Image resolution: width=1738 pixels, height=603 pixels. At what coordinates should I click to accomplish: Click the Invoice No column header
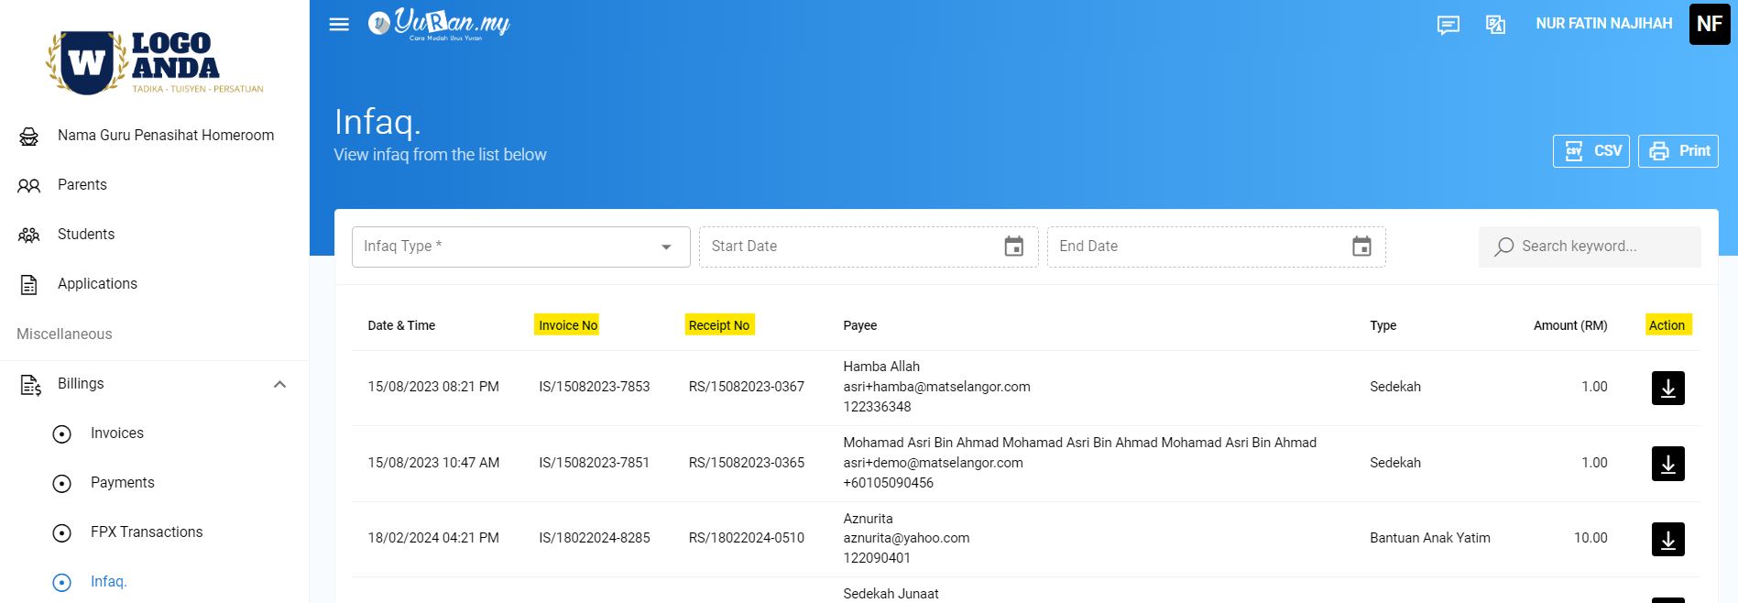[x=567, y=325]
